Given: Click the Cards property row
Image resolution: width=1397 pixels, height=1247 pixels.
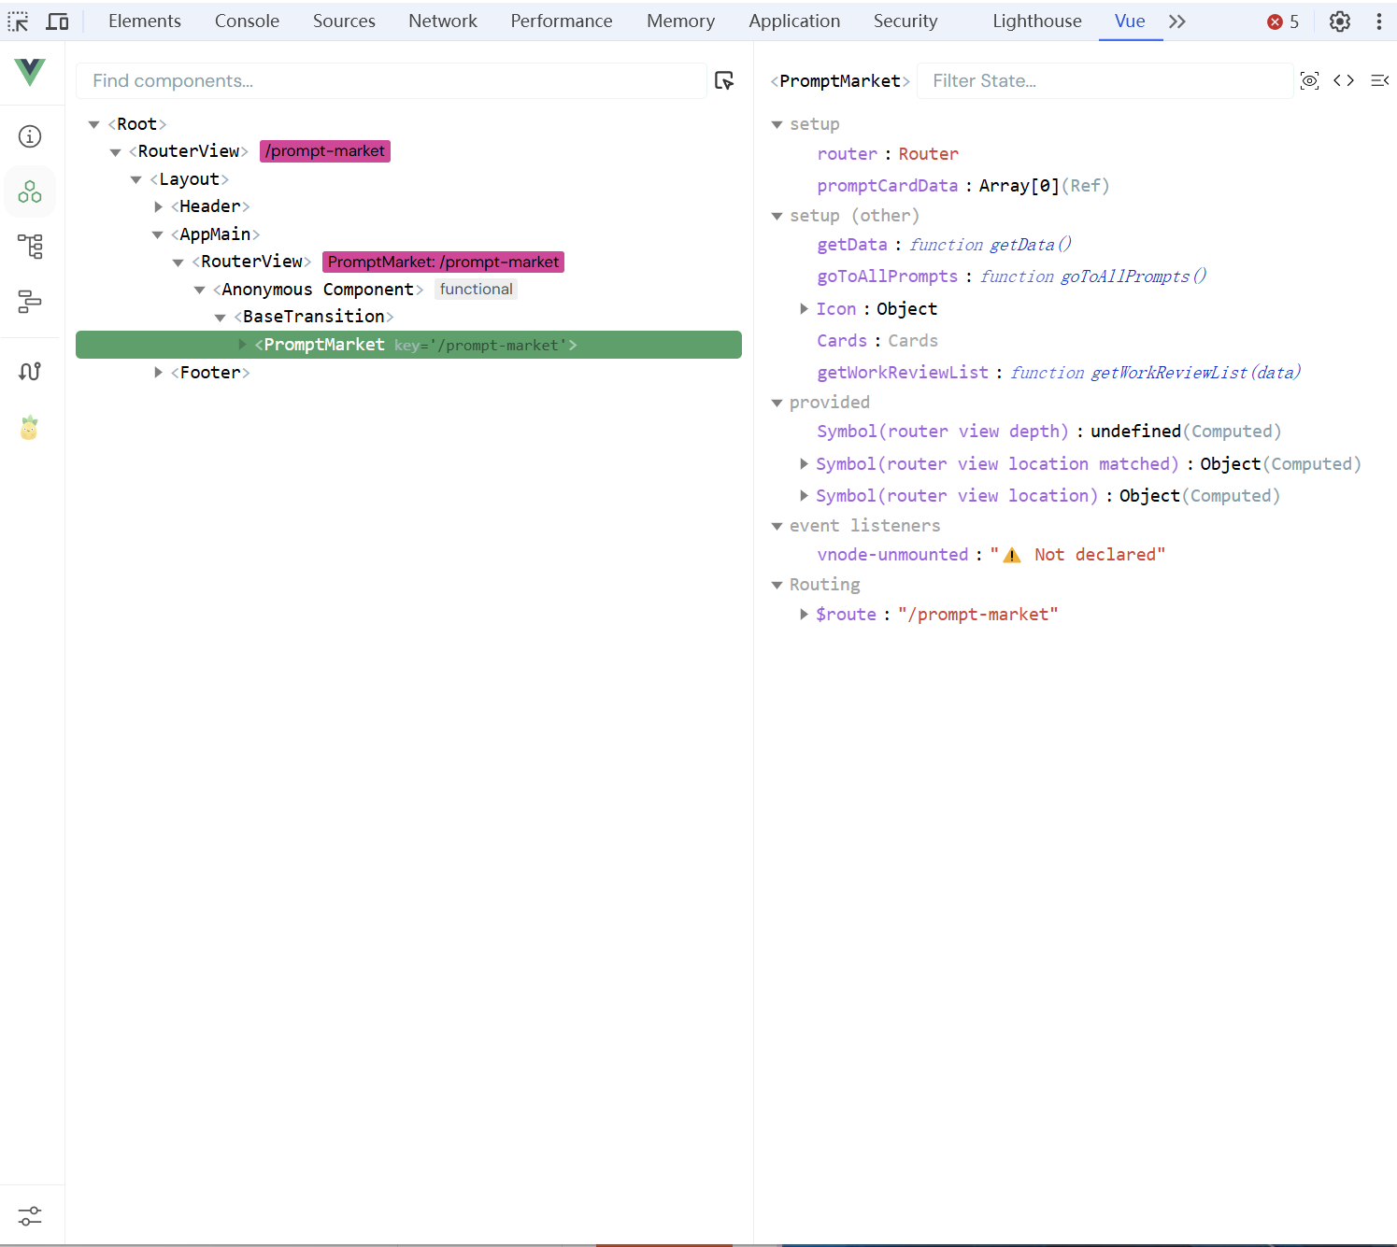Looking at the screenshot, I should (877, 341).
